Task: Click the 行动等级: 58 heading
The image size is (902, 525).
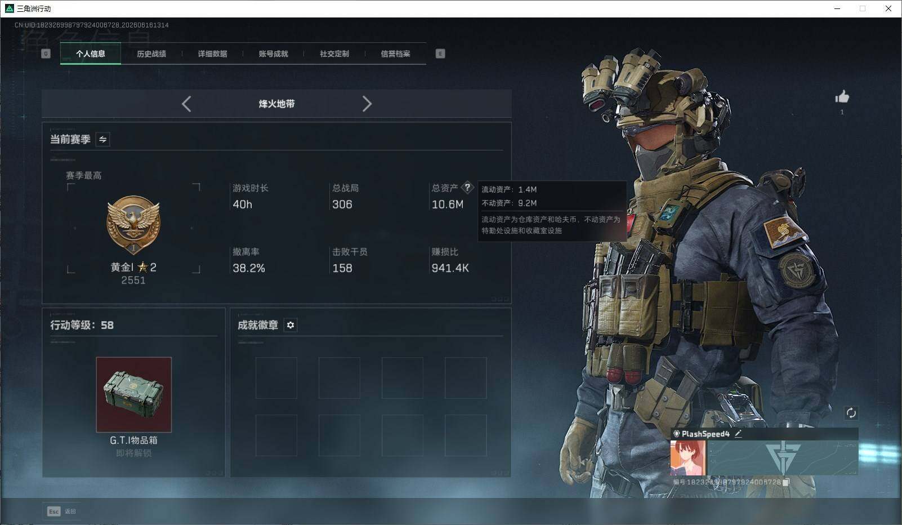Action: 82,325
